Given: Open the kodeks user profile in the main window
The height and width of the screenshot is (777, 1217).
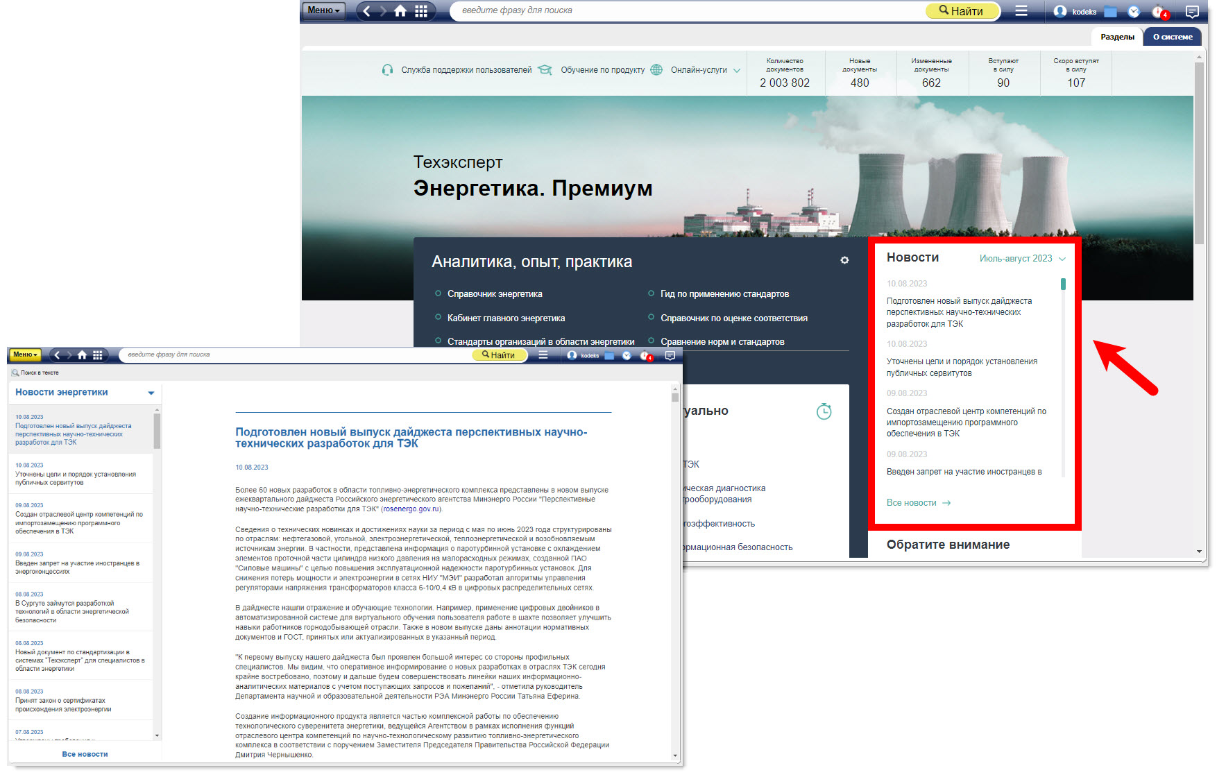Looking at the screenshot, I should [x=1075, y=11].
